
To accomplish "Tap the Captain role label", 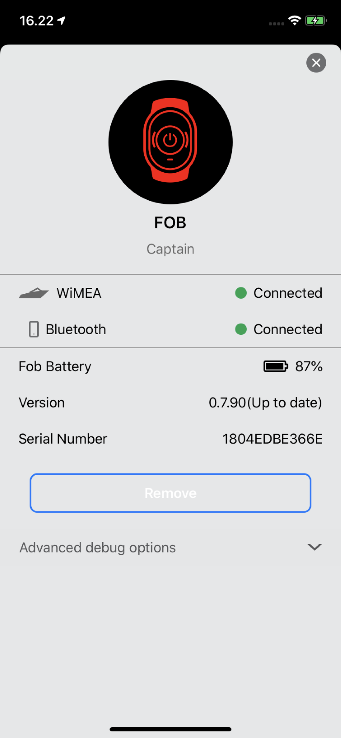I will click(x=170, y=249).
